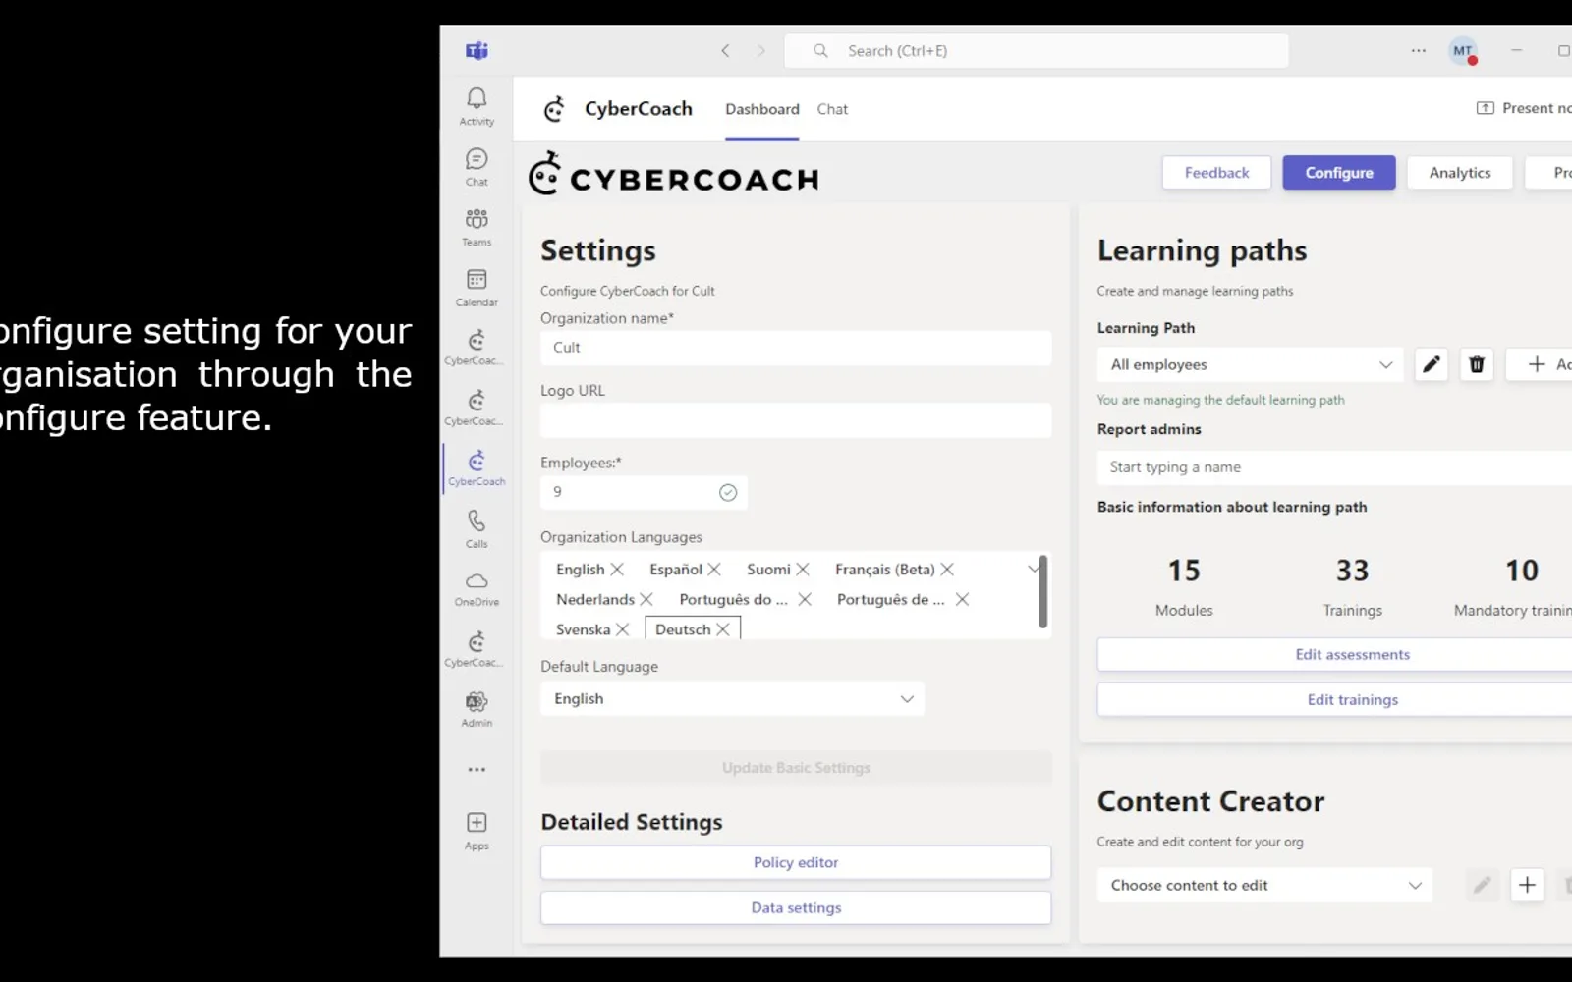Remove Français (Beta) language tag
Image resolution: width=1572 pixels, height=982 pixels.
[947, 570]
